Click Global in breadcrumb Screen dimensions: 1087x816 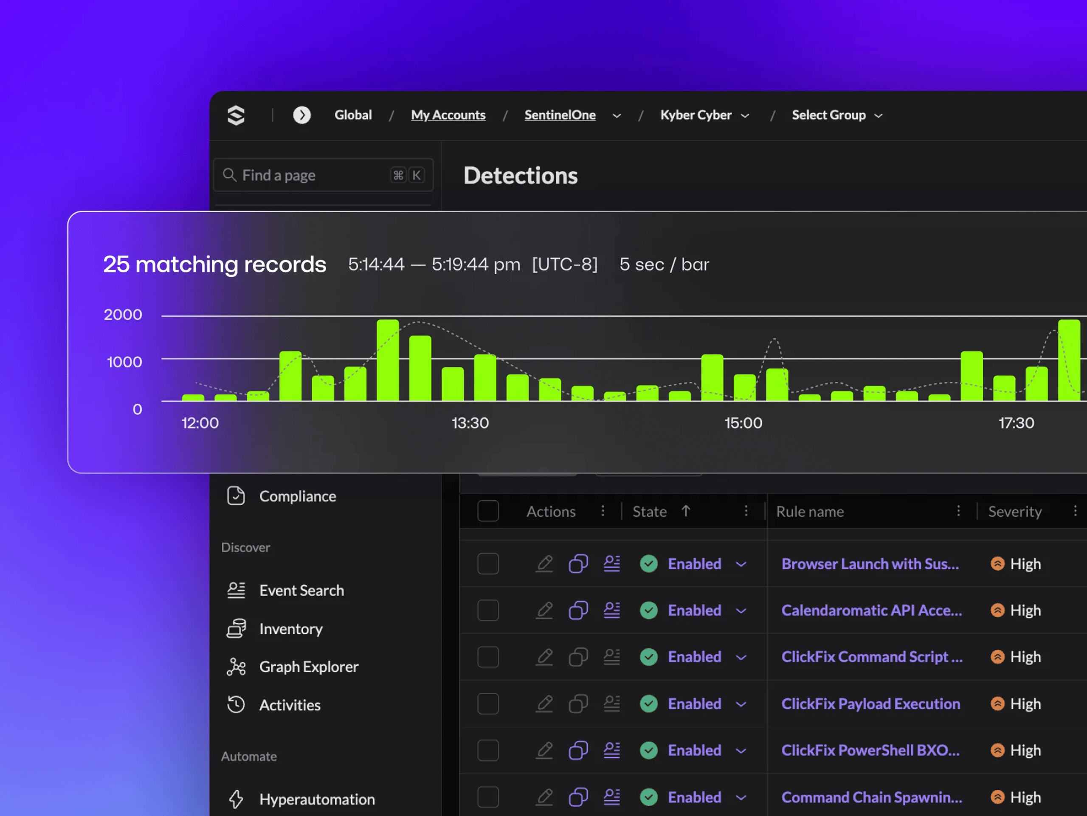pos(353,115)
